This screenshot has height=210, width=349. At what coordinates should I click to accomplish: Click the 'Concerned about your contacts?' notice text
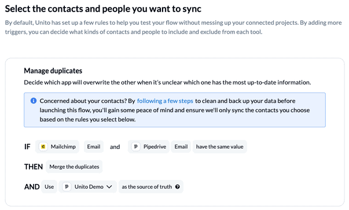point(175,110)
